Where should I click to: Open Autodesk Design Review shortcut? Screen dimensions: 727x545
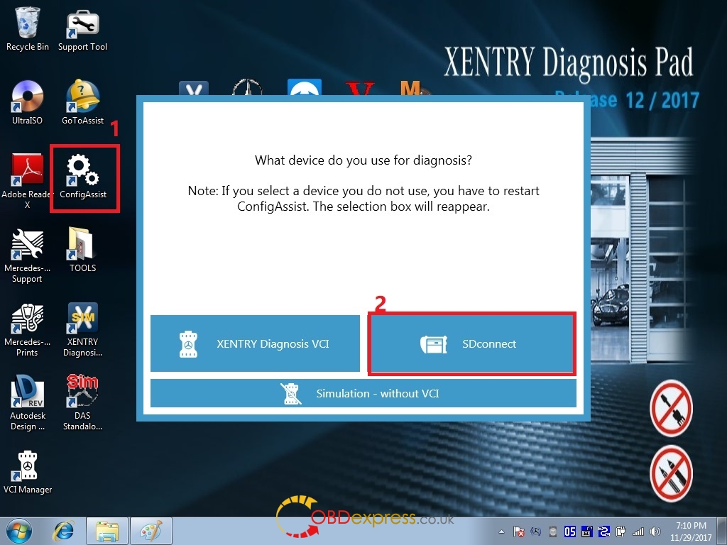pyautogui.click(x=28, y=396)
